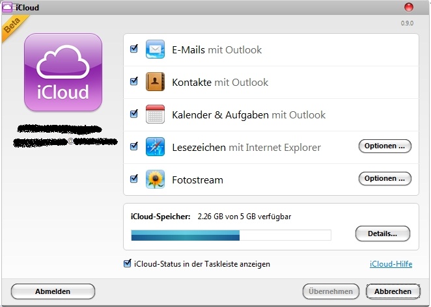431x307 pixels.
Task: Click the small iCloud title bar icon
Action: tap(7, 7)
